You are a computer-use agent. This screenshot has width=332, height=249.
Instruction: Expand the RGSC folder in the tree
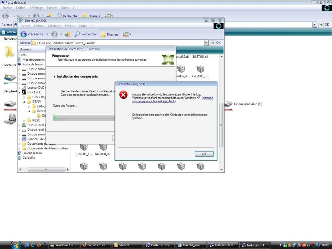(24, 120)
